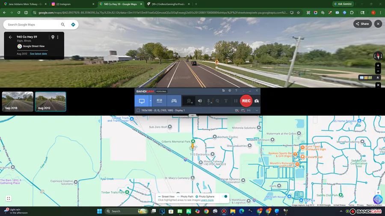Open screen recording mode dropdown arrow
385x216 pixels.
151,101
